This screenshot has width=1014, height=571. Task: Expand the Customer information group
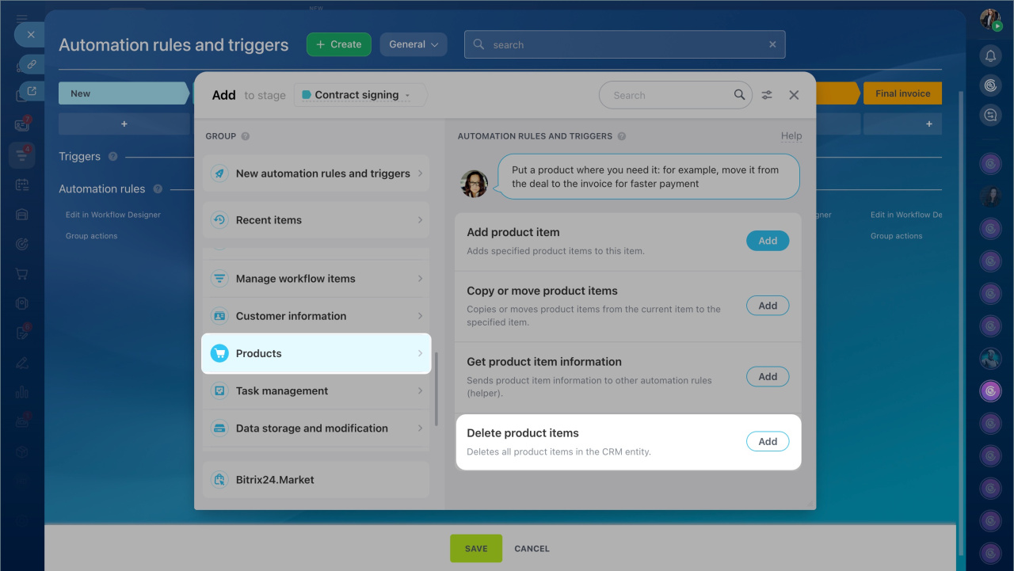[x=316, y=316]
